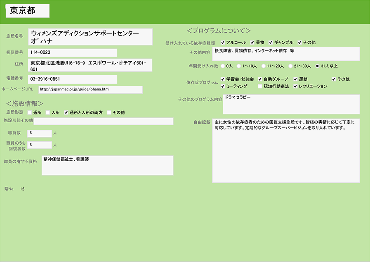Toggle the アルコール dependency checkbox
The width and height of the screenshot is (370, 262).
(223, 43)
